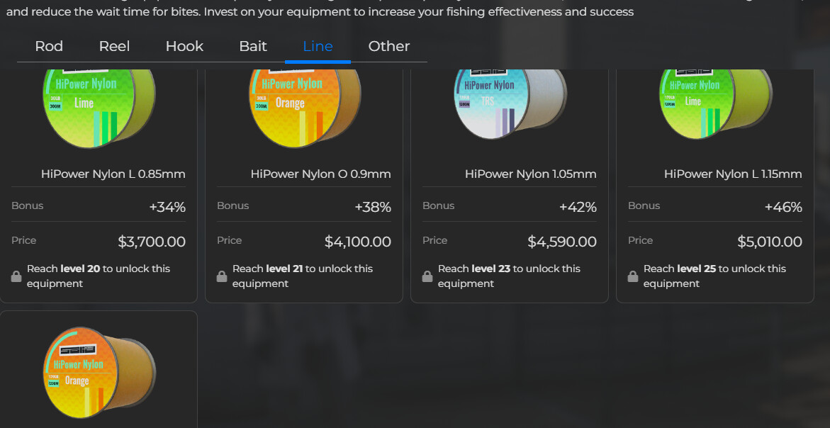Click the $3,700.00 price of Nylon 0.85mm

point(152,242)
